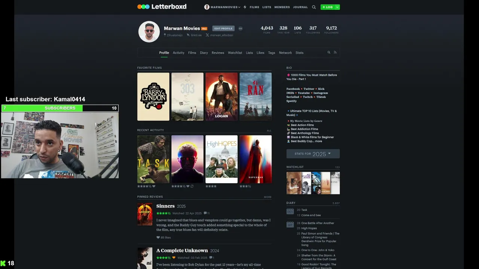
Task: Open the 317 Following stat
Action: pyautogui.click(x=313, y=30)
